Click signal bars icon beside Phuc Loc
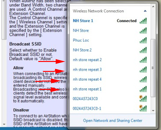Screen dimensions: 161x130 click(x=143, y=40)
